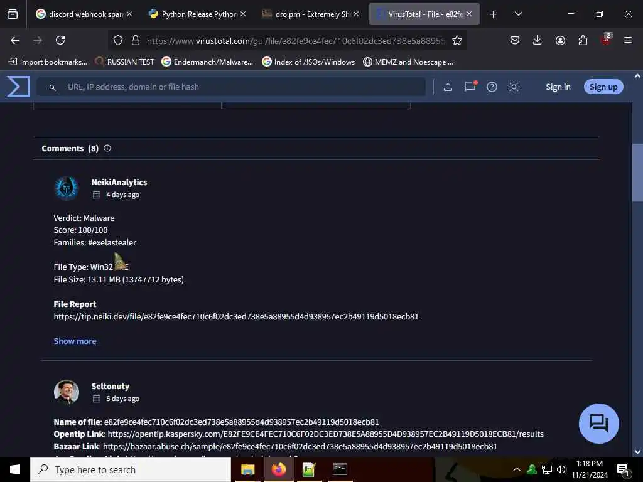This screenshot has width=643, height=482.
Task: Open NeikiAnalytics username link
Action: coord(119,182)
